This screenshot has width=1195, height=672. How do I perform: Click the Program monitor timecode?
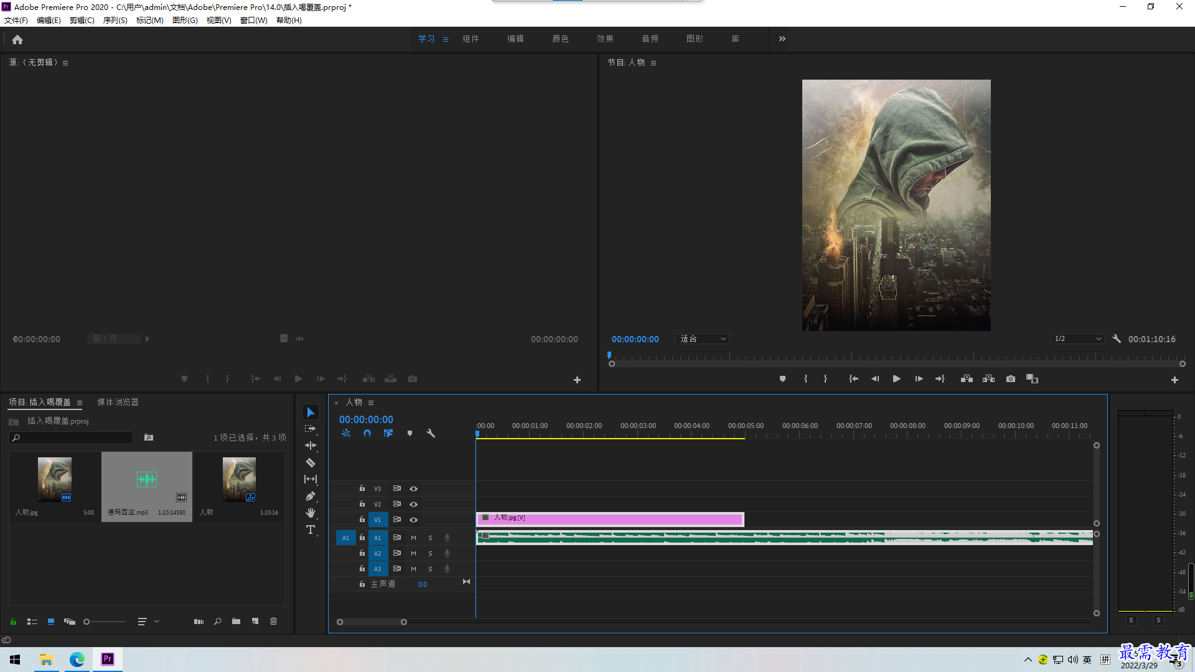(x=635, y=339)
